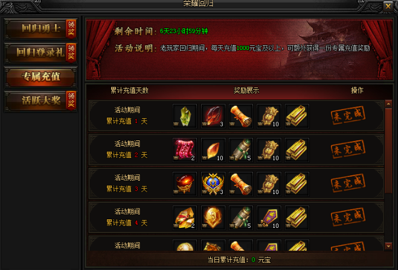
Task: Click the red cauldron reward in day 3 row
Action: click(x=185, y=184)
